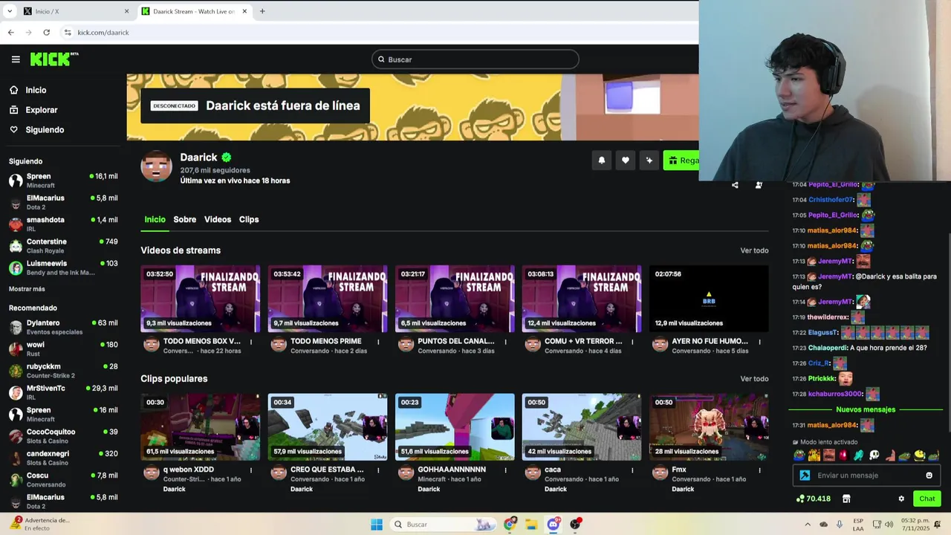The width and height of the screenshot is (951, 535).
Task: Click Daarick's verified badge
Action: pyautogui.click(x=227, y=158)
